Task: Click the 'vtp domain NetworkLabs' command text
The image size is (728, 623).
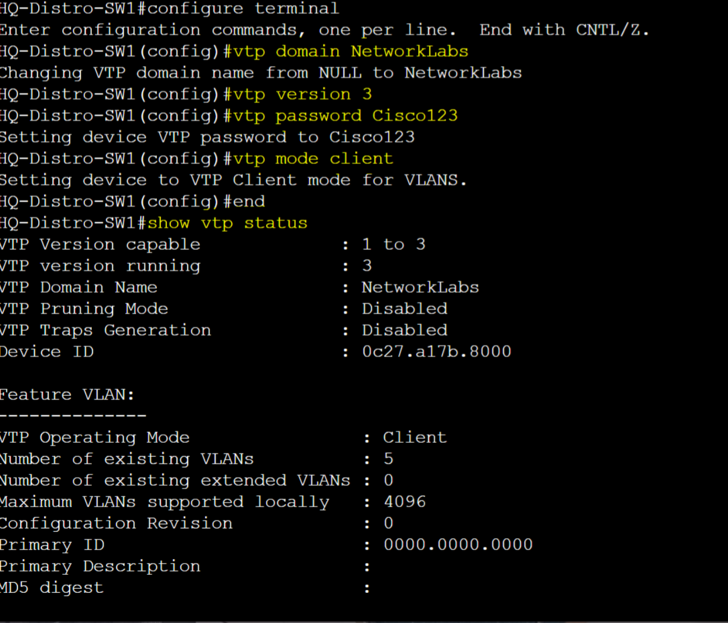Action: (x=351, y=51)
